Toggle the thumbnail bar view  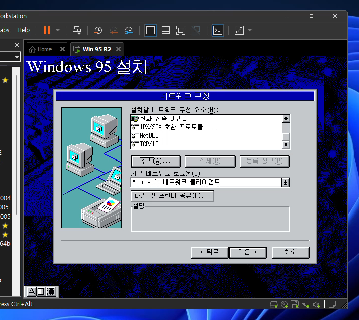tap(165, 30)
